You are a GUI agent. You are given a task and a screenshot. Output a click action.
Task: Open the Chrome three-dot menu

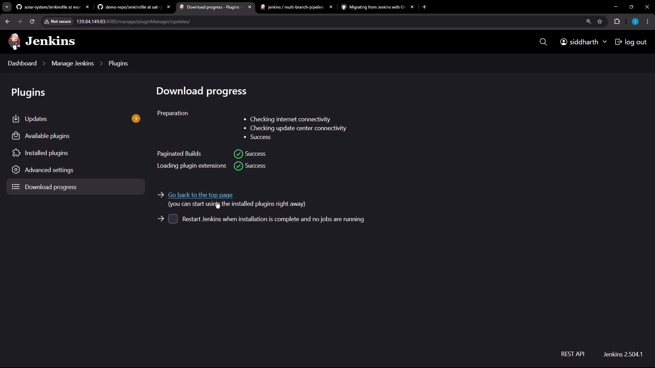coord(647,21)
